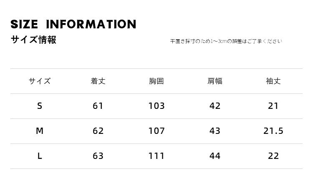313x186 pixels.
Task: Click the measurement tolerance note text
Action: coord(226,41)
